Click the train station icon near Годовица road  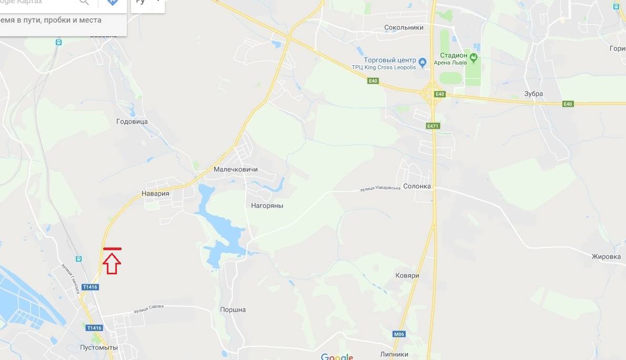[x=58, y=42]
